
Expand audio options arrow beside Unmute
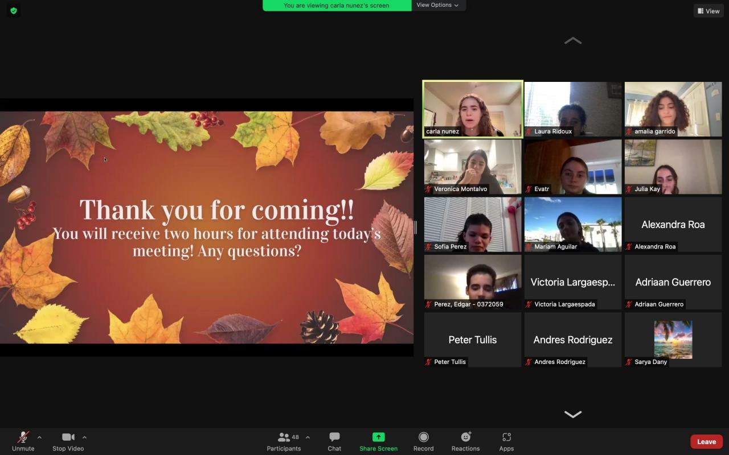tap(39, 437)
